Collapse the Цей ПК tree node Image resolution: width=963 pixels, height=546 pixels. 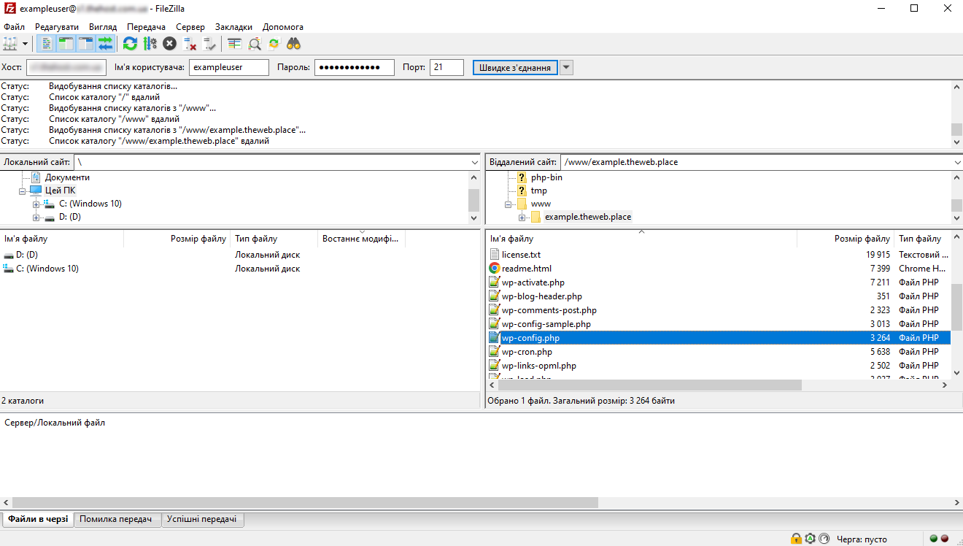point(23,191)
